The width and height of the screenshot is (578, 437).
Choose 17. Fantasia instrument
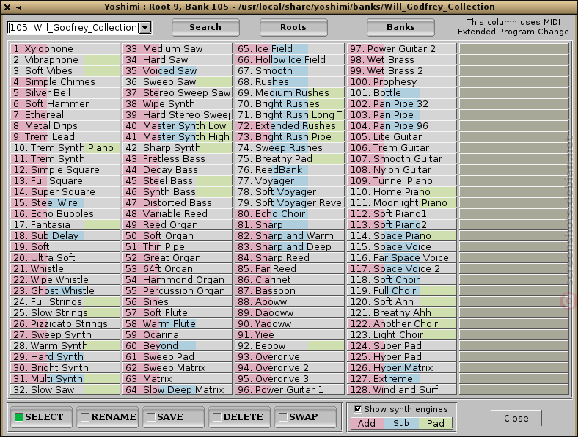(65, 225)
